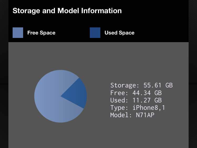Click the dark textured strip left of the panel

4,74
